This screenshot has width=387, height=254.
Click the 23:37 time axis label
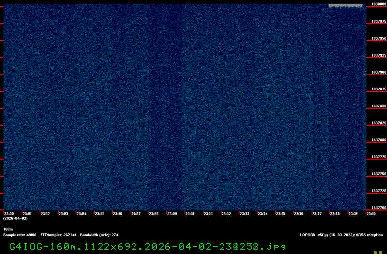(x=317, y=214)
